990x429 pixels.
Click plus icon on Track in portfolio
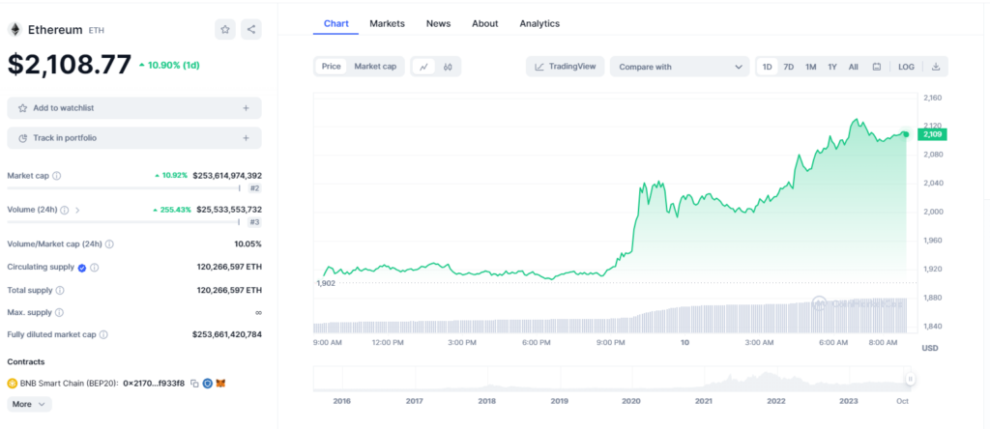pyautogui.click(x=246, y=137)
